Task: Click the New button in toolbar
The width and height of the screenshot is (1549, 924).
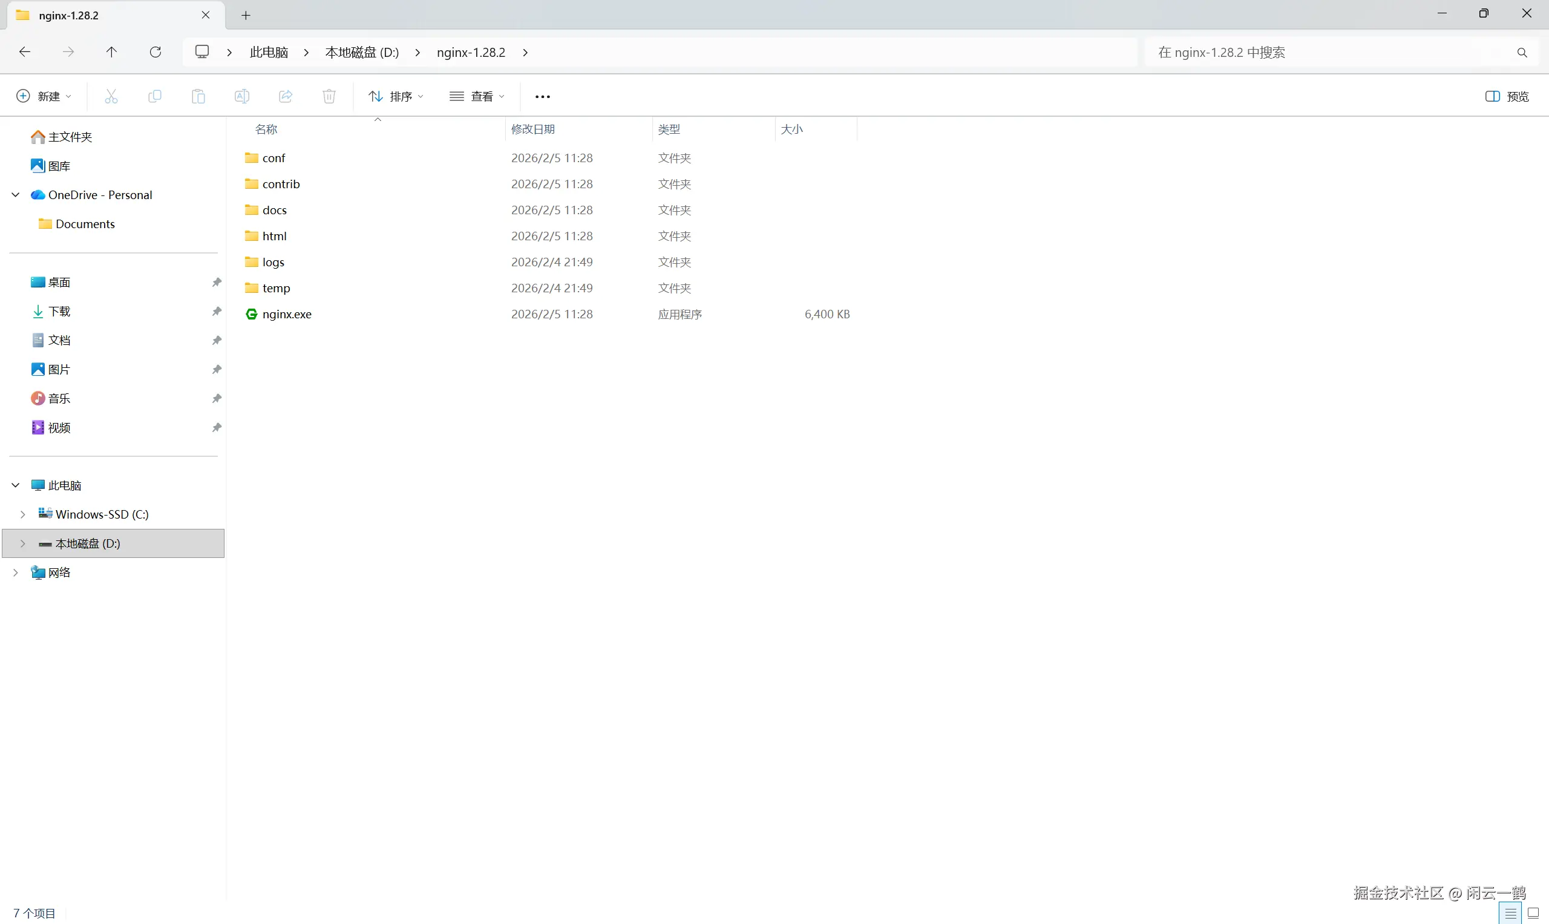Action: coord(44,96)
